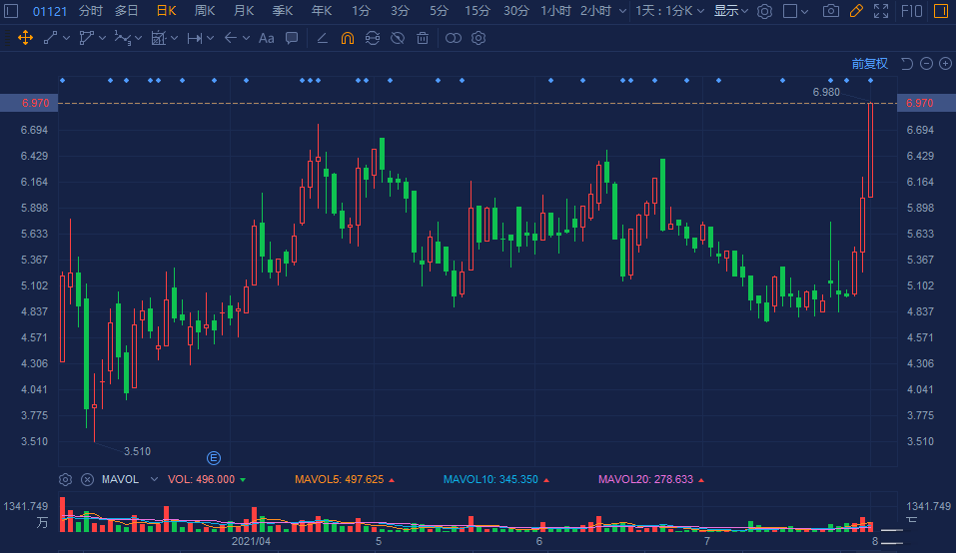Screen dimensions: 956x553
Task: Select the 月K monthly candlestick tab
Action: 244,11
